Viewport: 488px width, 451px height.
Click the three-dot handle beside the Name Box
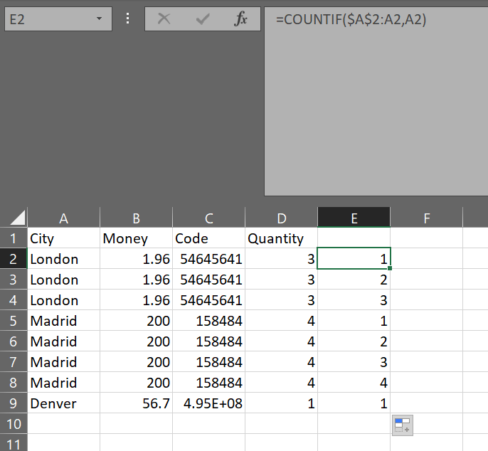point(127,18)
